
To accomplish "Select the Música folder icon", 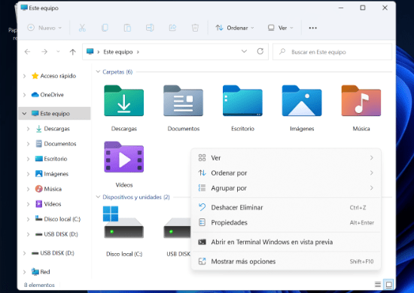I will point(361,101).
